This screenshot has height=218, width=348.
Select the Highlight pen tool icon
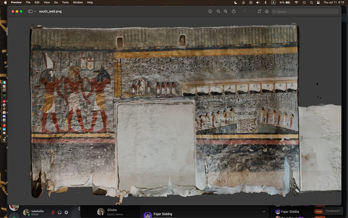pos(244,12)
